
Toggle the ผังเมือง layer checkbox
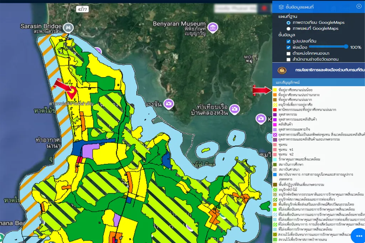point(288,47)
